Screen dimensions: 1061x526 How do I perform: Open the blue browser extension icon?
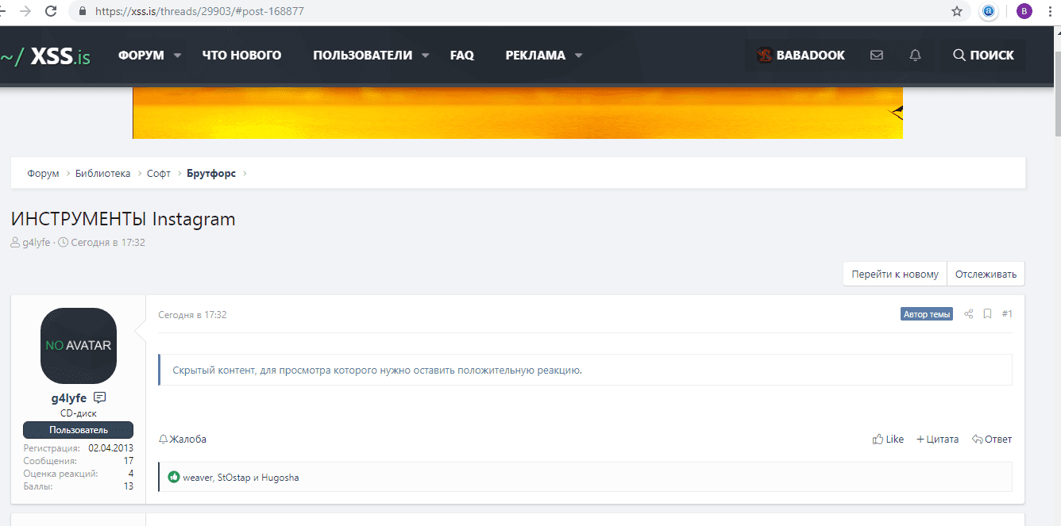click(989, 12)
